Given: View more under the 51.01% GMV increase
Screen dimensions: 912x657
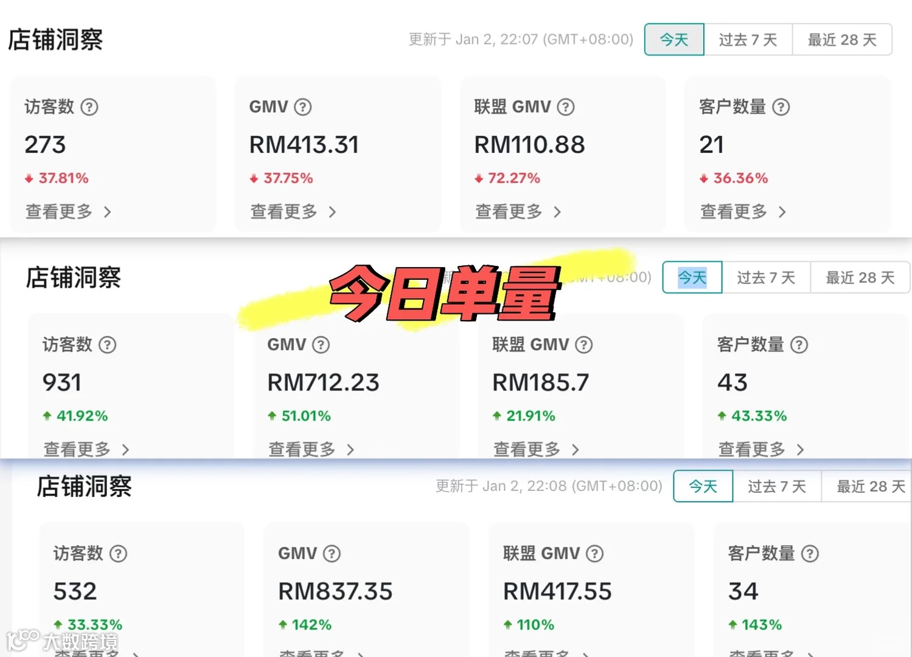Looking at the screenshot, I should tap(312, 450).
